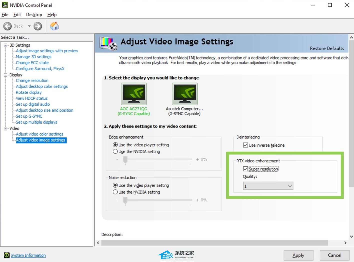This screenshot has height=262, width=354.
Task: Click the horizontal scrollbar left arrow
Action: point(98,243)
